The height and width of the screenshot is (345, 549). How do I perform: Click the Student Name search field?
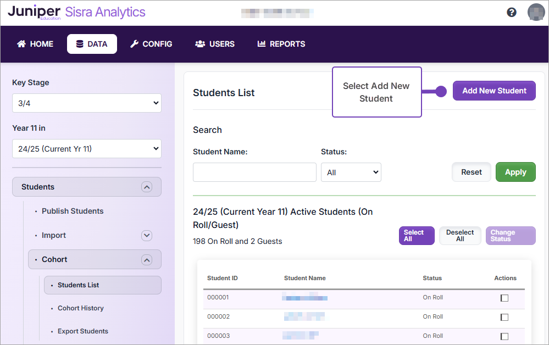[254, 172]
